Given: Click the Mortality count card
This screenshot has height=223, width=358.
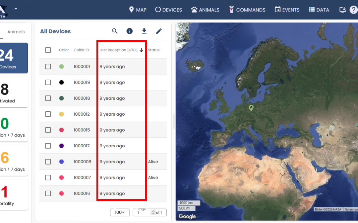Looking at the screenshot, I should click(x=13, y=195).
